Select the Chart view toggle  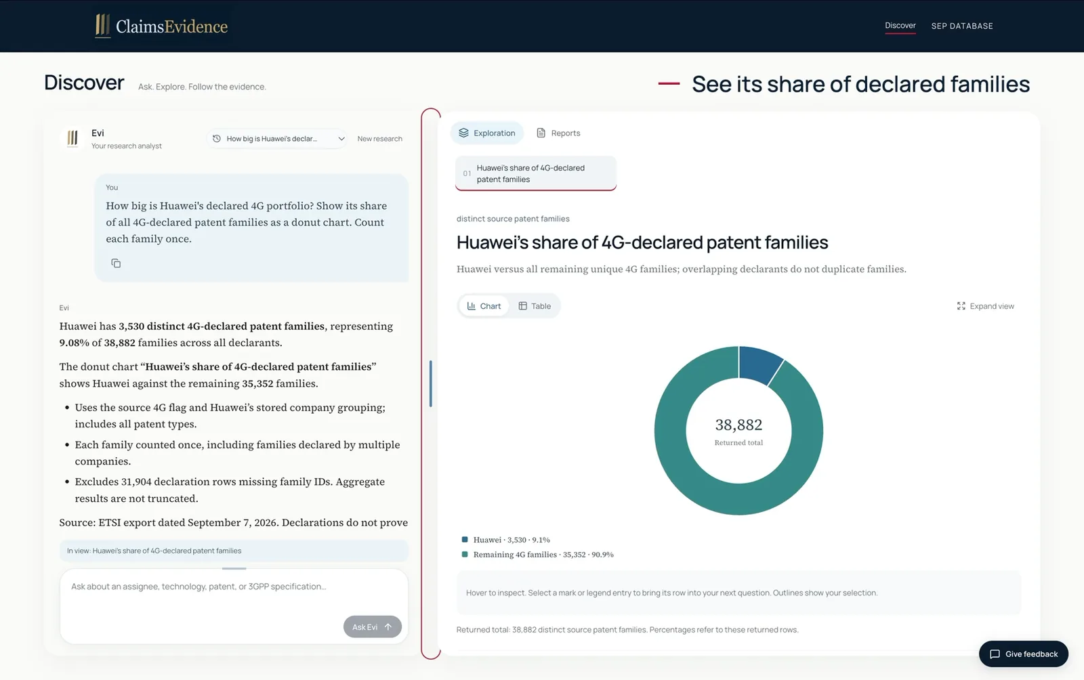point(484,306)
